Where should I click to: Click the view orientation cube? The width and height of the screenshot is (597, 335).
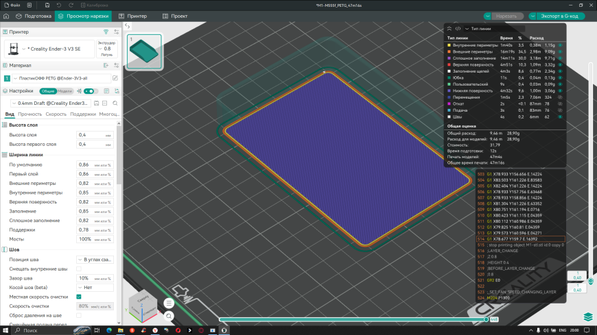[143, 306]
